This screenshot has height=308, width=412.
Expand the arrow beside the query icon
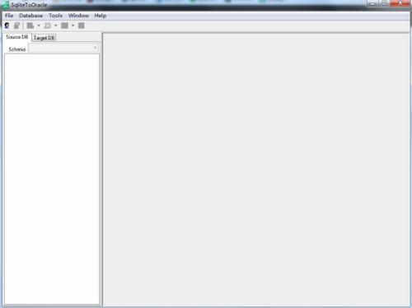click(x=56, y=26)
